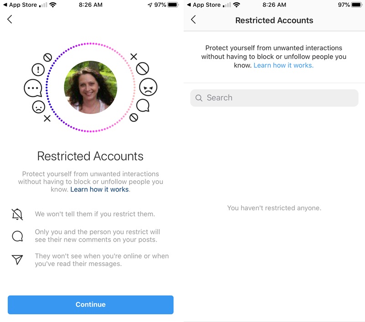The width and height of the screenshot is (365, 322).
Task: Open the light-blue Learn how it works link
Action: (x=283, y=65)
